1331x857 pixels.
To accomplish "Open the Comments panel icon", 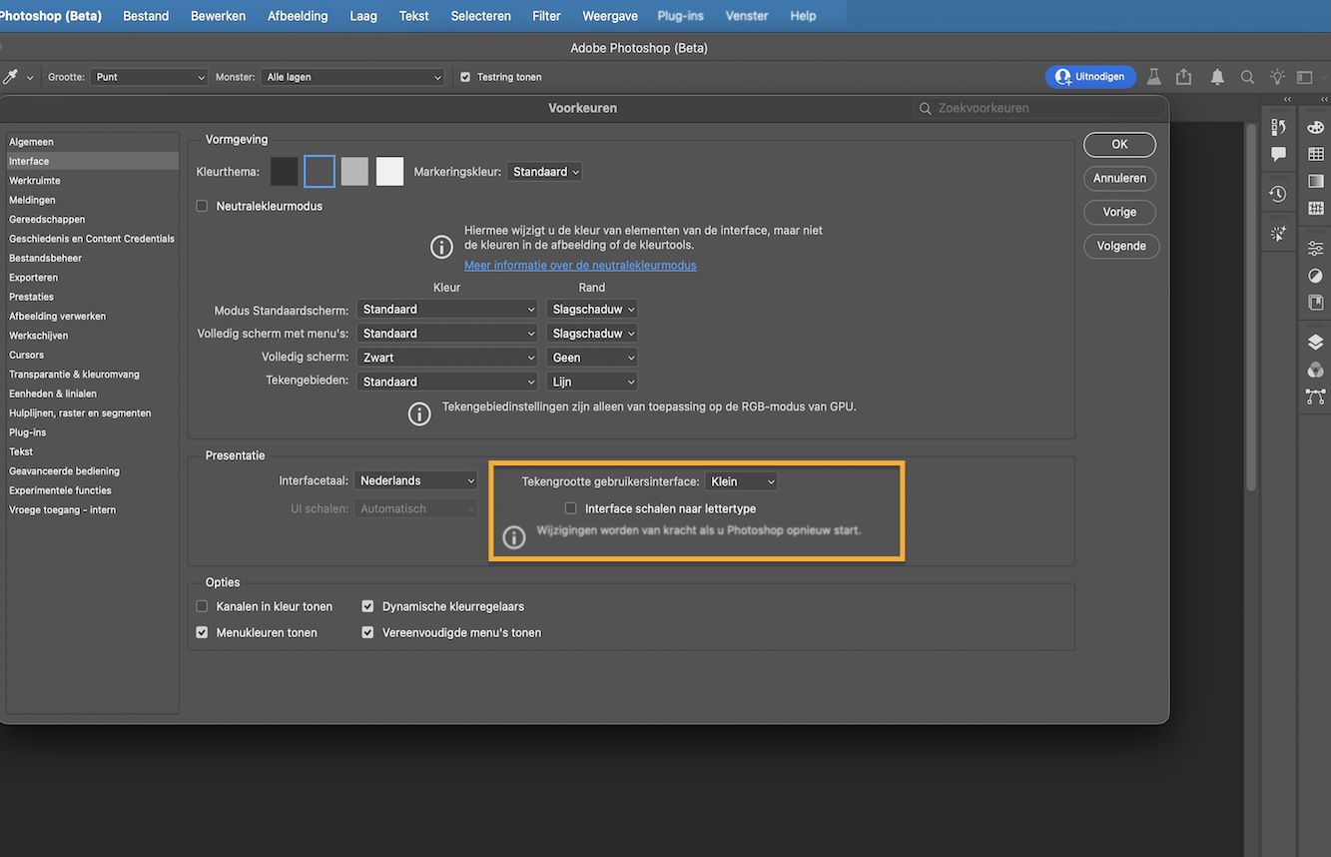I will click(x=1277, y=154).
